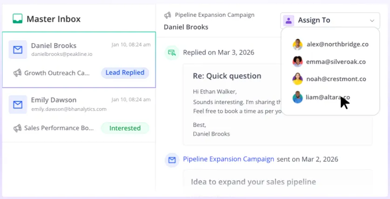This screenshot has height=199, width=390.
Task: Click the megaphone icon in the conversation header
Action: pyautogui.click(x=168, y=15)
